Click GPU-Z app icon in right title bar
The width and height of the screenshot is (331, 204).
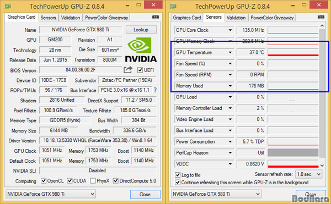click(173, 6)
